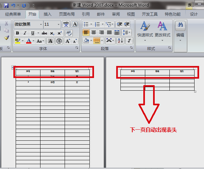Cut selection with the scissors icon
Viewport: 204px width, 169px height.
pos(6,23)
